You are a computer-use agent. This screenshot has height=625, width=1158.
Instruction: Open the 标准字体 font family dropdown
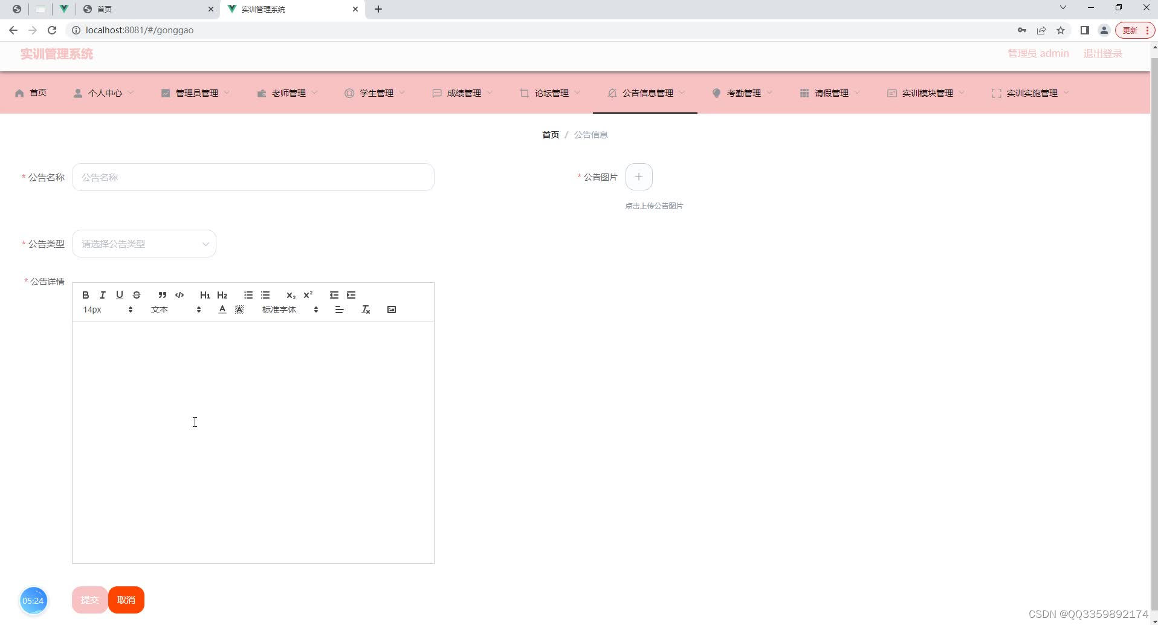290,309
